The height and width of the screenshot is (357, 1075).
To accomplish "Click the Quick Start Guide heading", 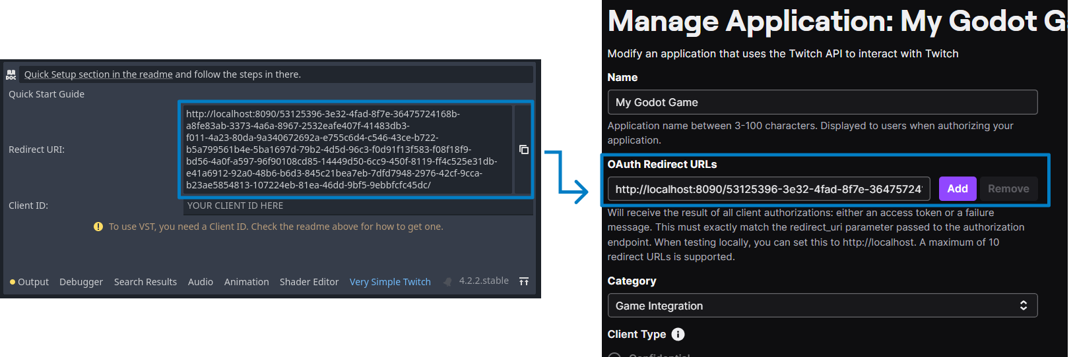I will click(x=46, y=94).
